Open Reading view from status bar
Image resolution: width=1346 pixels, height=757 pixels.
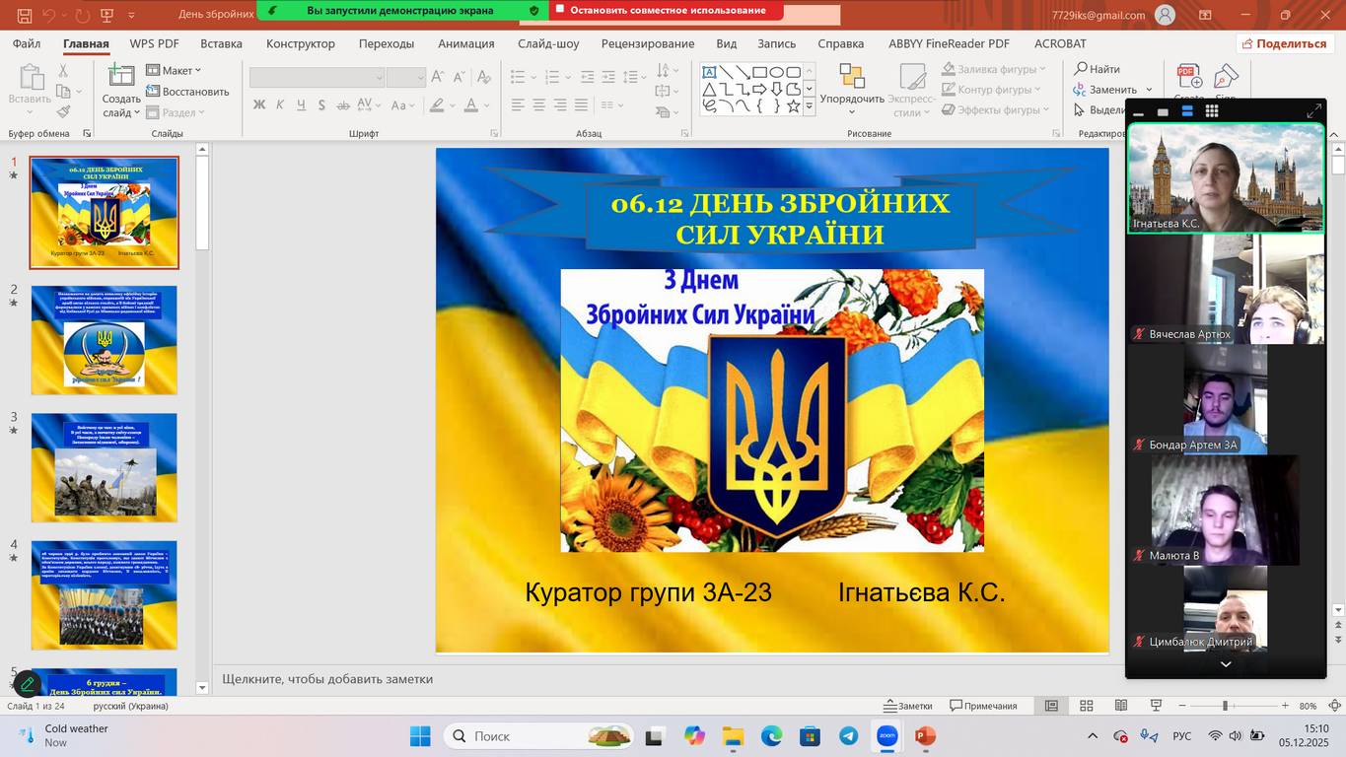click(x=1121, y=706)
